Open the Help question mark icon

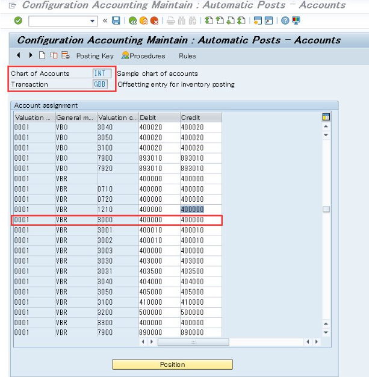pos(285,20)
